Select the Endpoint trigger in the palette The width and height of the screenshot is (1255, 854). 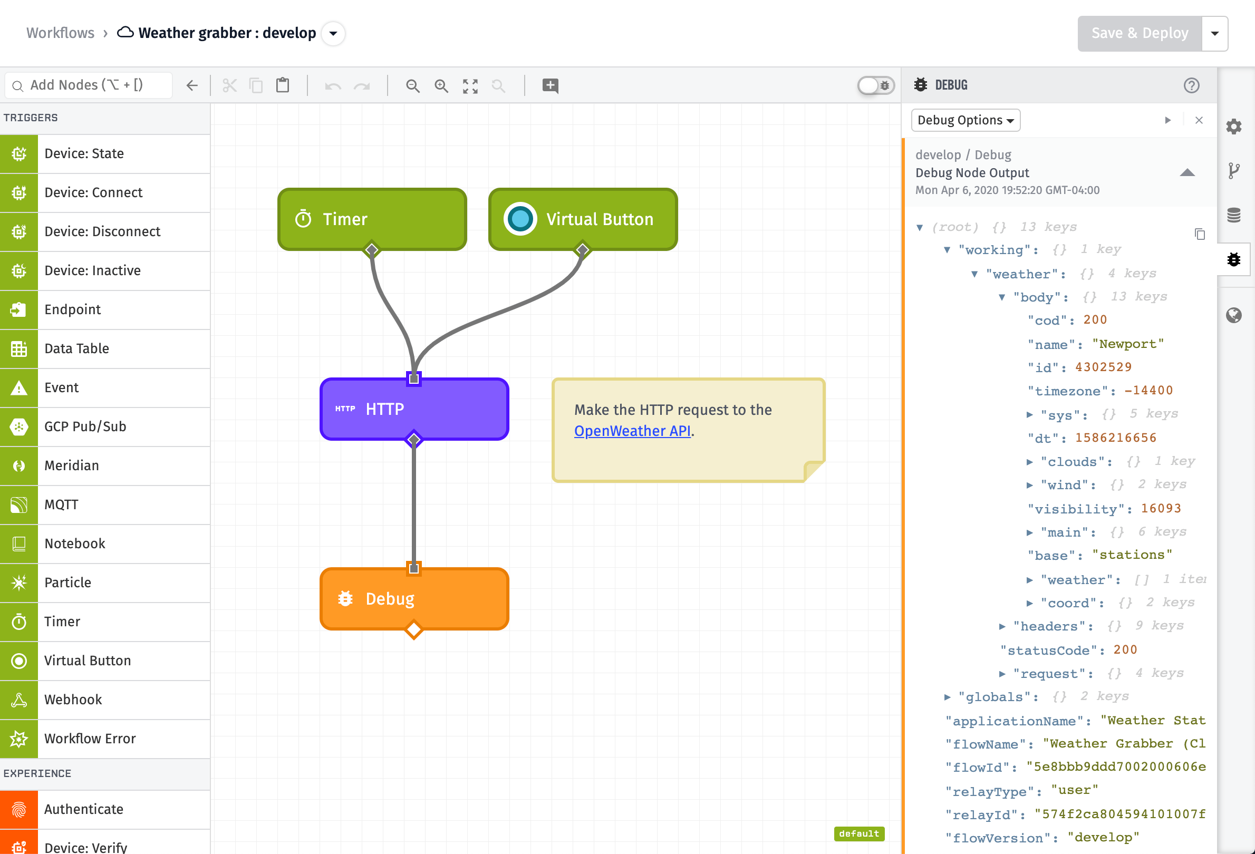[105, 310]
